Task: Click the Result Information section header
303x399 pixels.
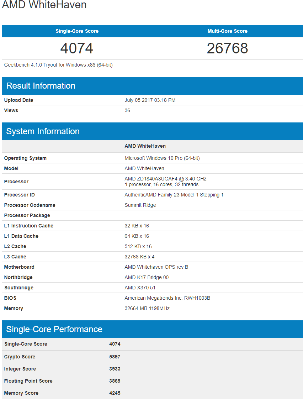Action: [x=41, y=86]
